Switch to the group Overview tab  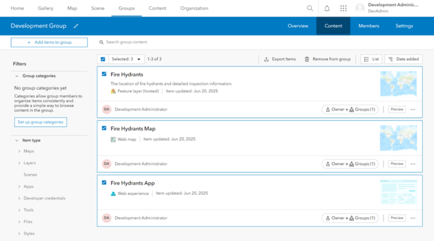(298, 26)
